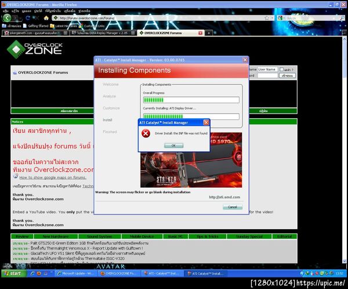Click the Overclock Zone logo
348x289 pixels.
[x=35, y=49]
